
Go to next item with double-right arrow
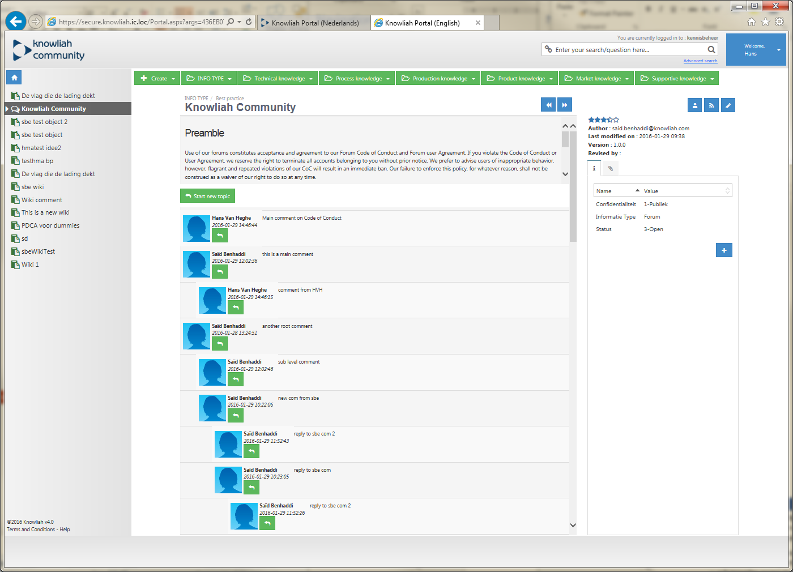[x=565, y=105]
